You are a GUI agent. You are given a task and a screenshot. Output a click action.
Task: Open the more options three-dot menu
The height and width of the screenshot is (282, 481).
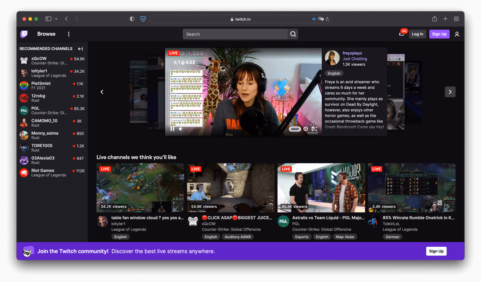69,34
